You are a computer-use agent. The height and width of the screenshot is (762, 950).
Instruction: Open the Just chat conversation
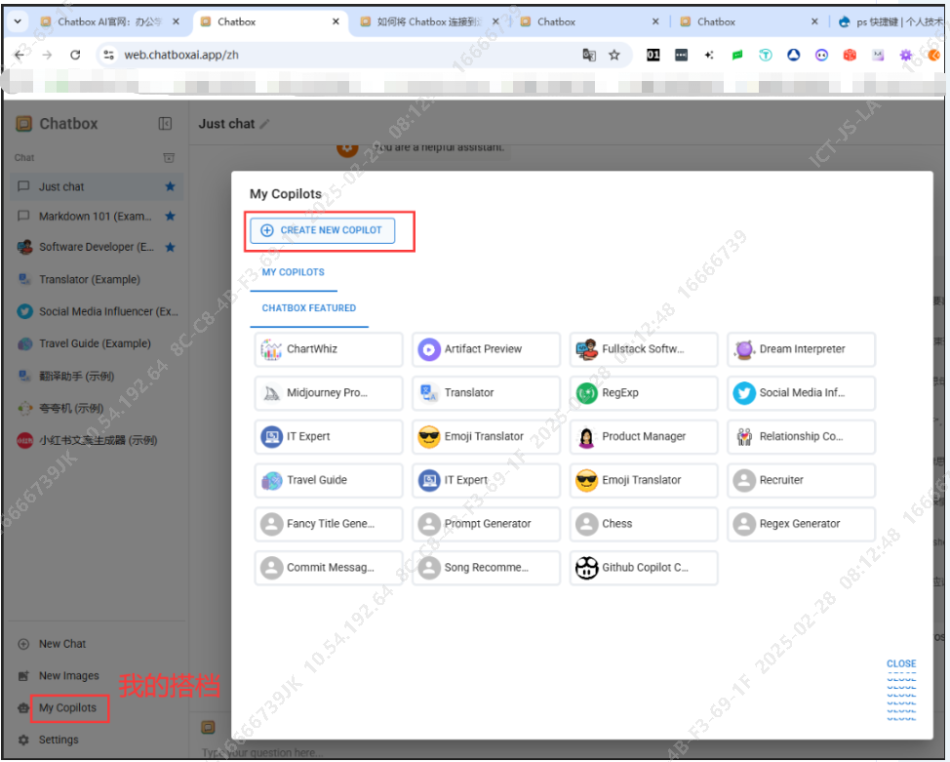tap(97, 186)
